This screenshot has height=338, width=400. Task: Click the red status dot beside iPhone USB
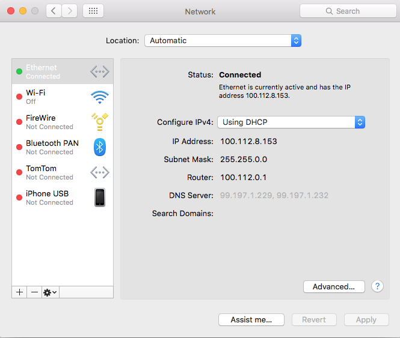point(19,198)
